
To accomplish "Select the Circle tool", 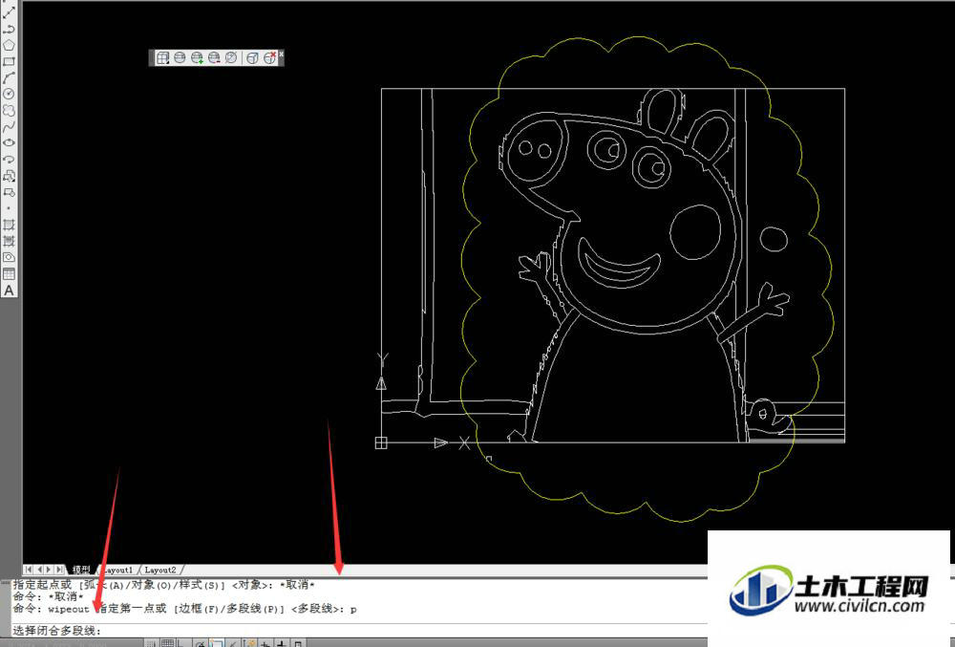I will [9, 94].
